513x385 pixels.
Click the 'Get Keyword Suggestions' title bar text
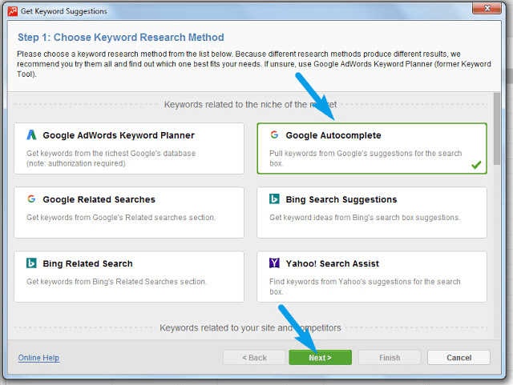64,11
